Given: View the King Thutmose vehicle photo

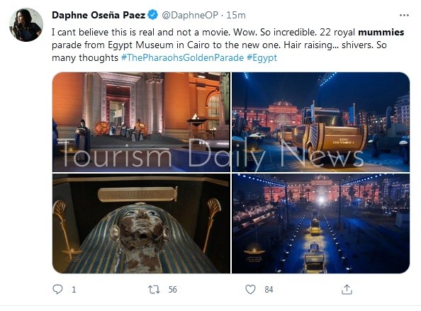Looking at the screenshot, I should [x=320, y=122].
